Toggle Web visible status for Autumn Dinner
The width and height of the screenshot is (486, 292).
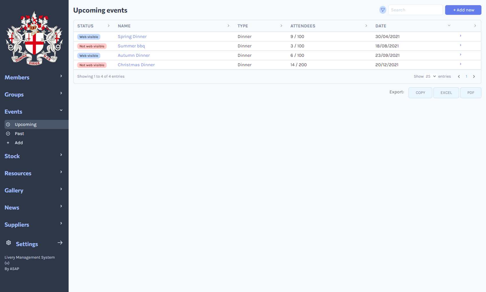pos(89,55)
